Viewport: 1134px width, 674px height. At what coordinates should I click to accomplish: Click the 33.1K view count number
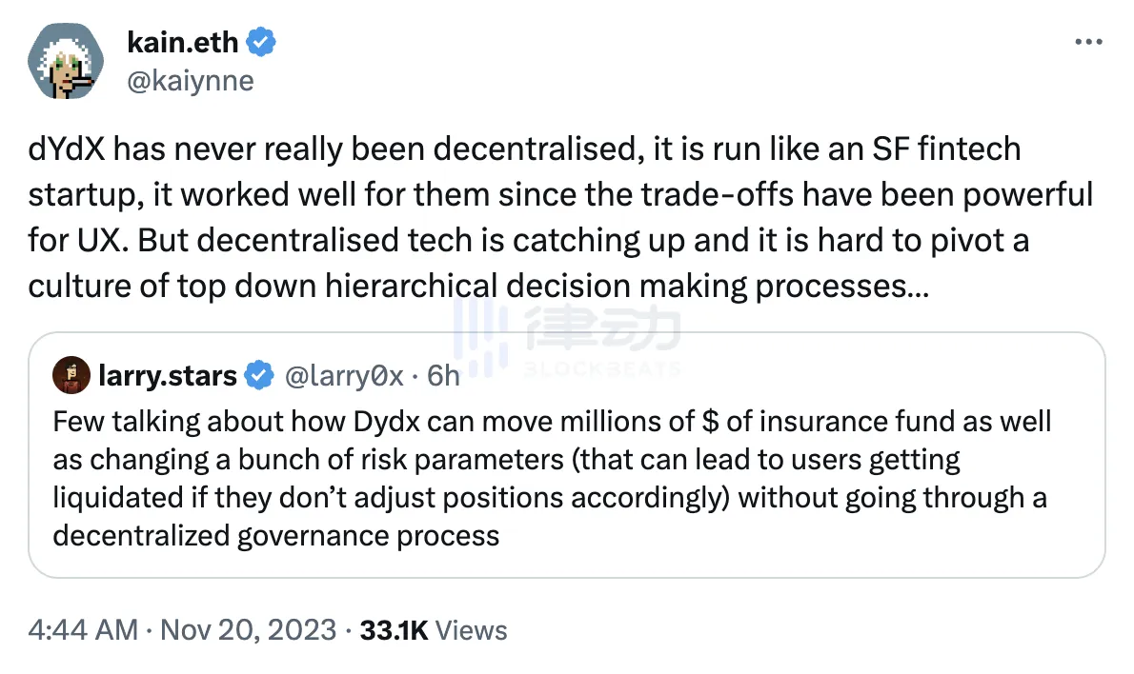pos(395,629)
